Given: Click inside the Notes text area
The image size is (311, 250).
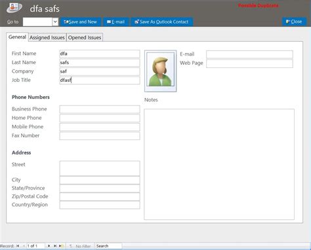Looking at the screenshot, I should pos(219,164).
